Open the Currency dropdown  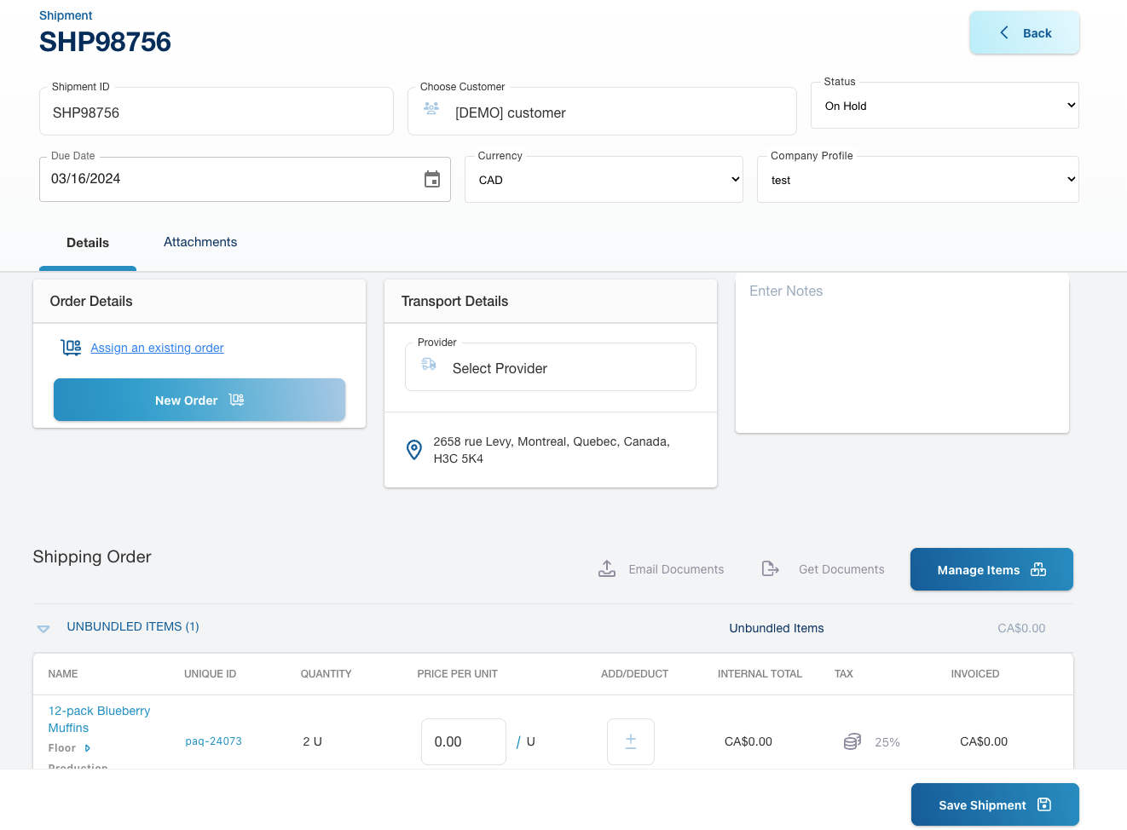click(x=604, y=180)
